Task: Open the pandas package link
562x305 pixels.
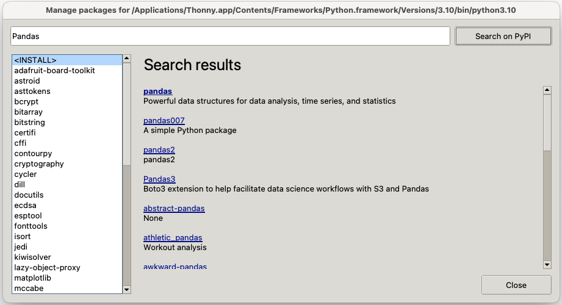Action: [x=157, y=91]
